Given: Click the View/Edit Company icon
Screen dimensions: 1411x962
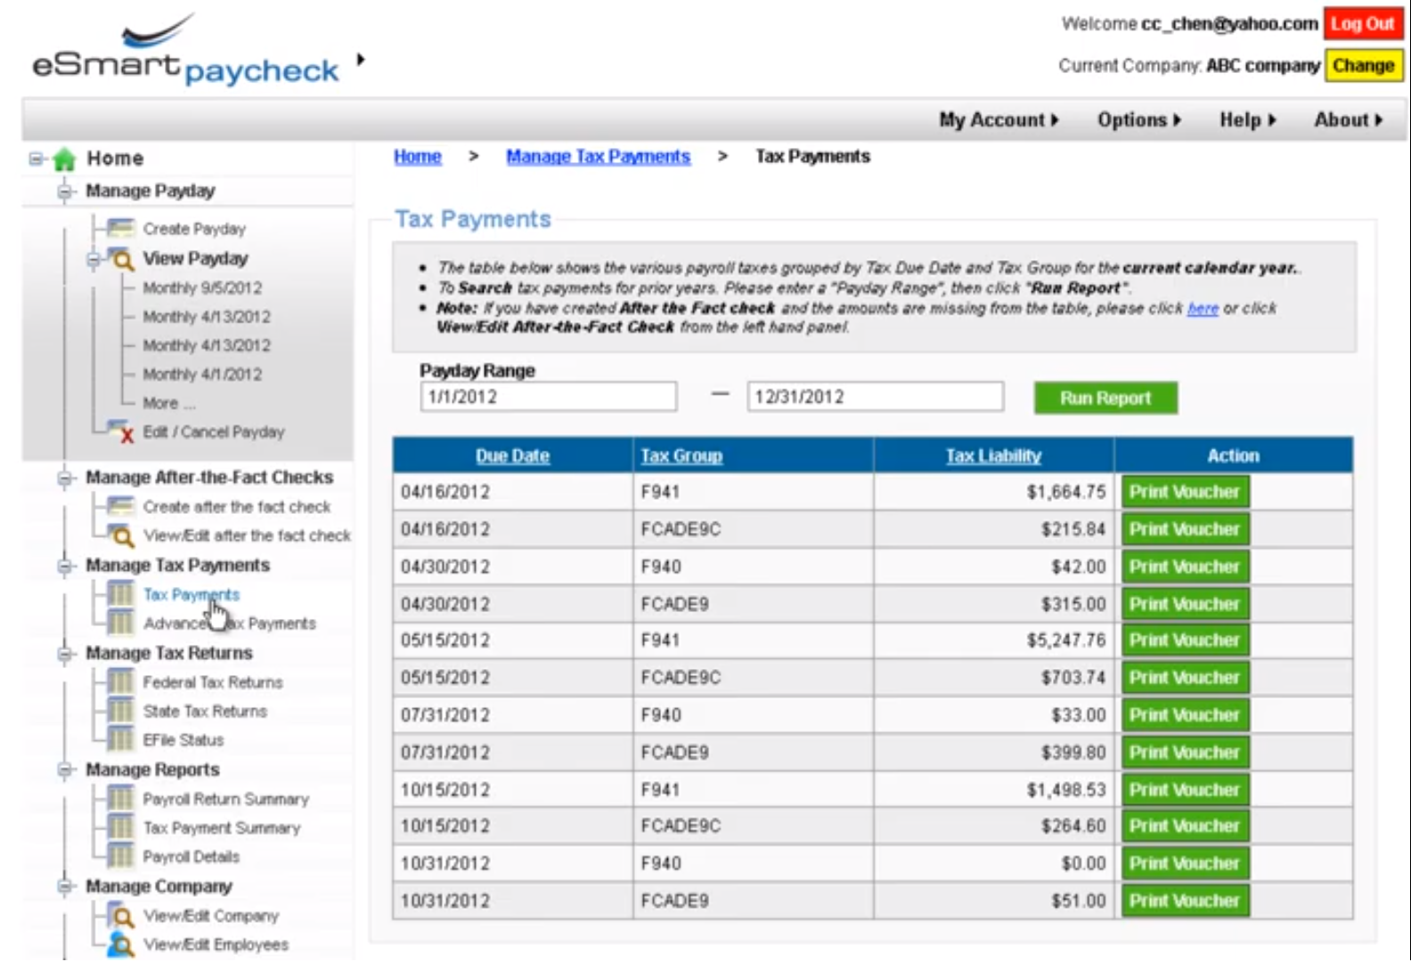Looking at the screenshot, I should [120, 915].
